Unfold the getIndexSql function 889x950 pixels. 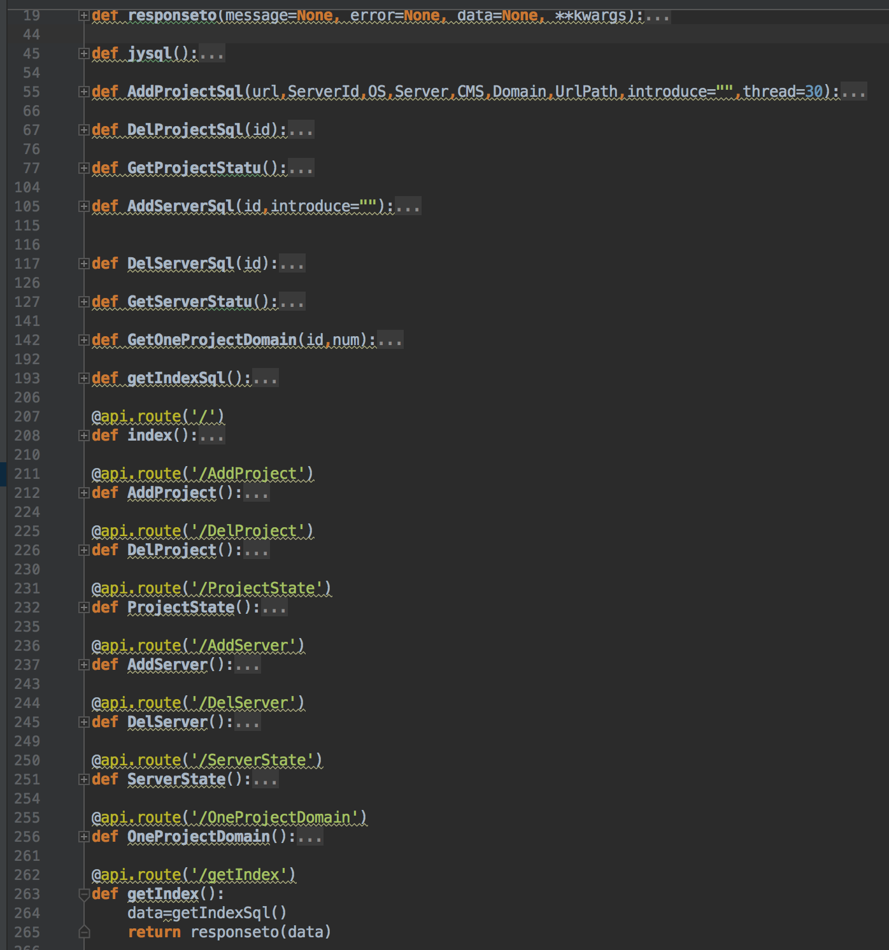click(83, 378)
